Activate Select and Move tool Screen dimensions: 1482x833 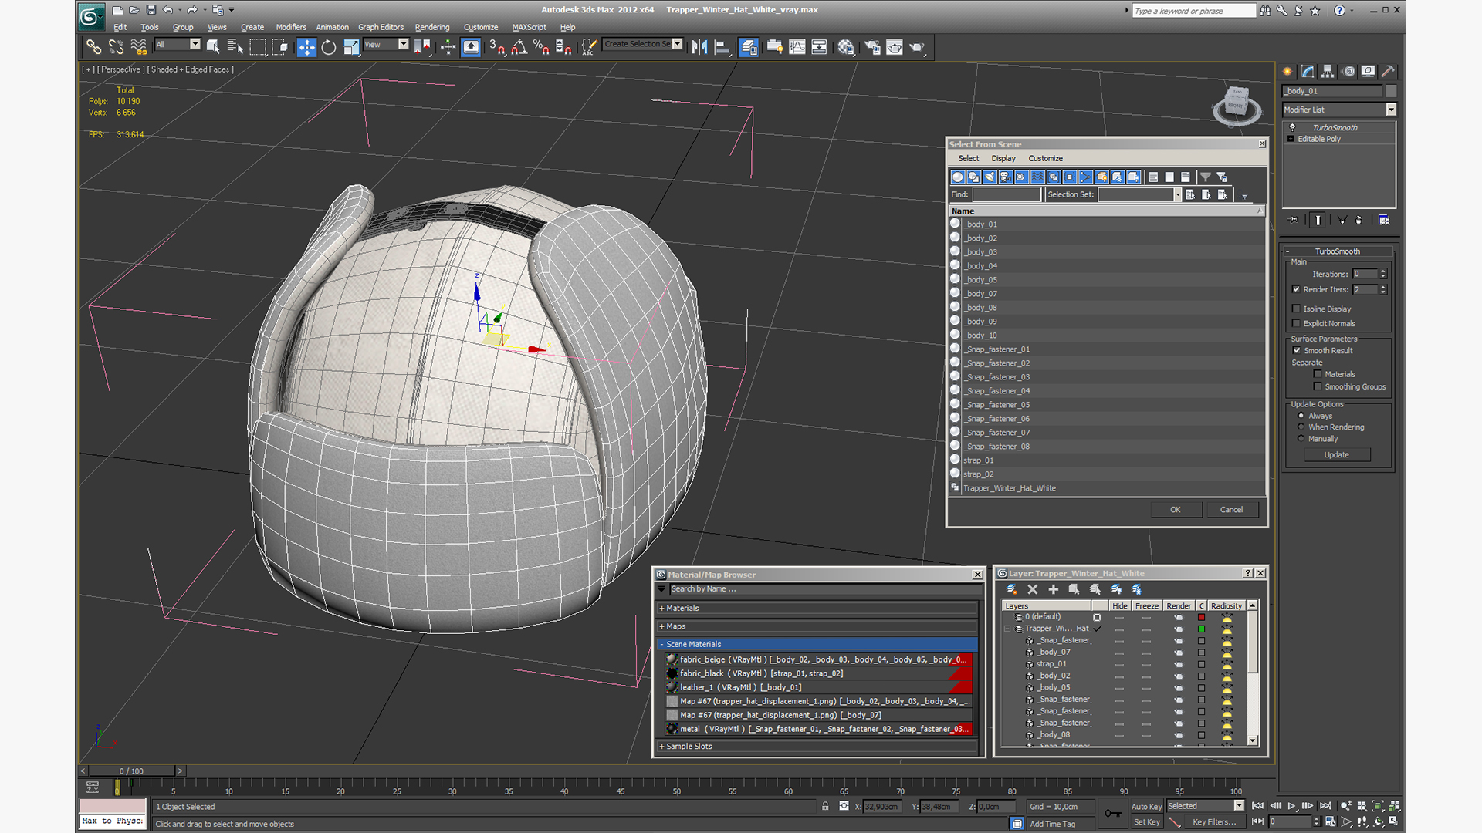pyautogui.click(x=306, y=47)
